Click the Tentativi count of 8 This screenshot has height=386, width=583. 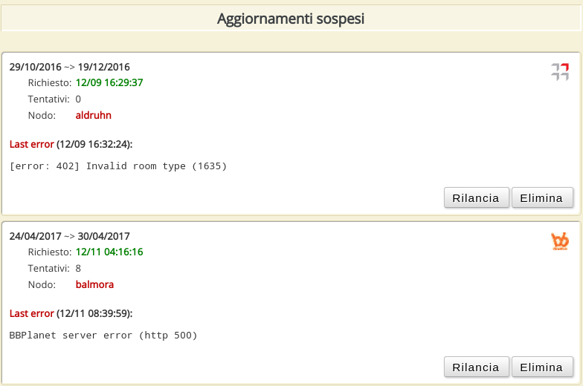point(78,269)
